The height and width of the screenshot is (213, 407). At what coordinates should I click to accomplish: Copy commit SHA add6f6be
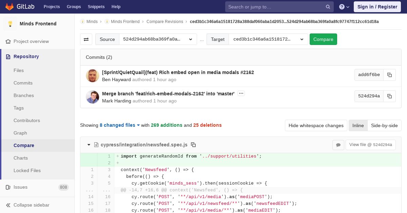coord(389,75)
